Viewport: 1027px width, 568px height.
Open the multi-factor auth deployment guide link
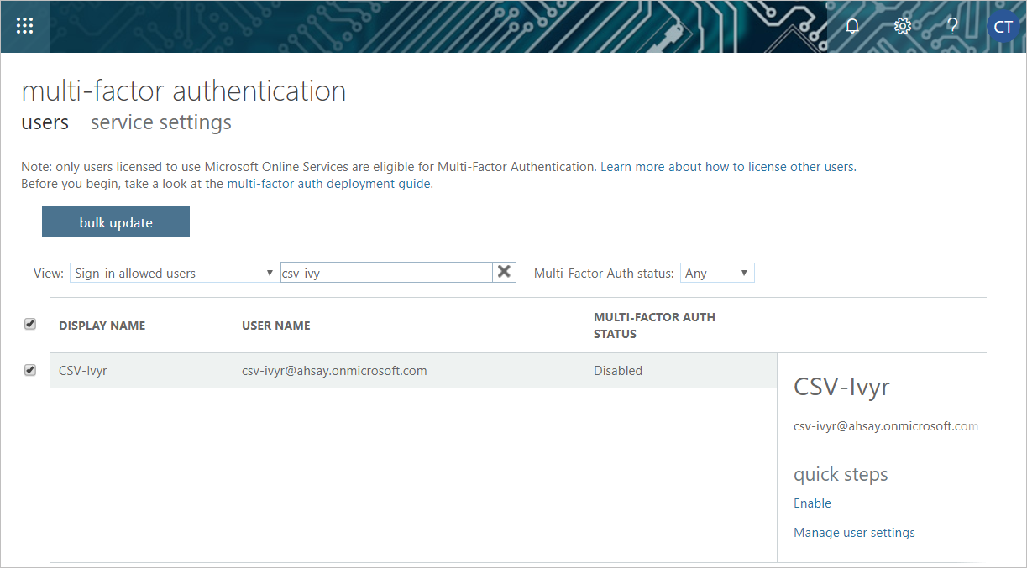point(329,184)
